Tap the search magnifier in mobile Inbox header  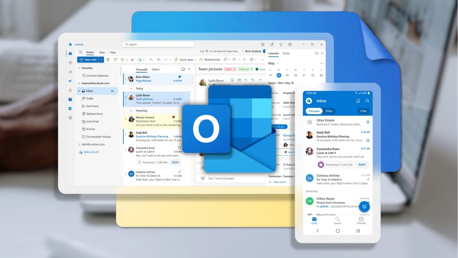coord(367,101)
